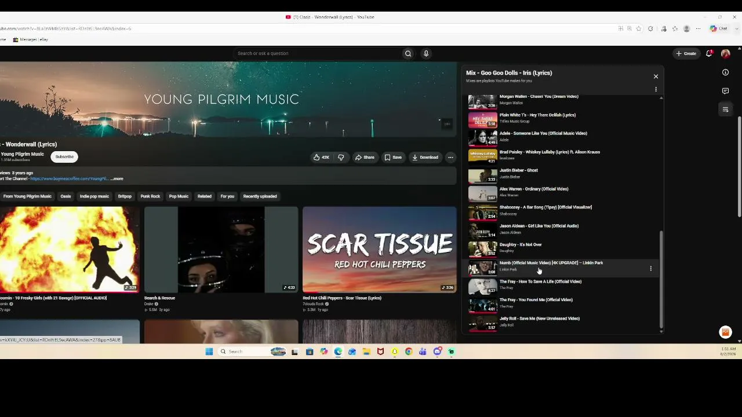
Task: Open Copilot Chat in the browser toolbar
Action: 719,28
